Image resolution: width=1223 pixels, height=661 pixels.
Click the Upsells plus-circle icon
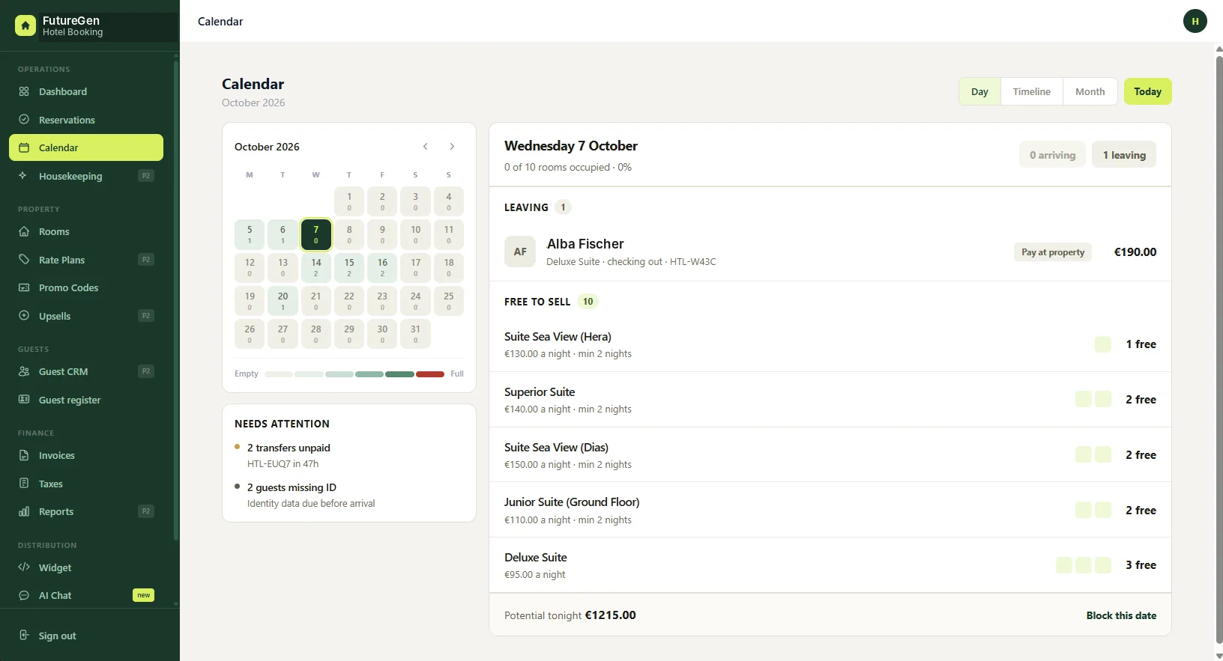24,316
